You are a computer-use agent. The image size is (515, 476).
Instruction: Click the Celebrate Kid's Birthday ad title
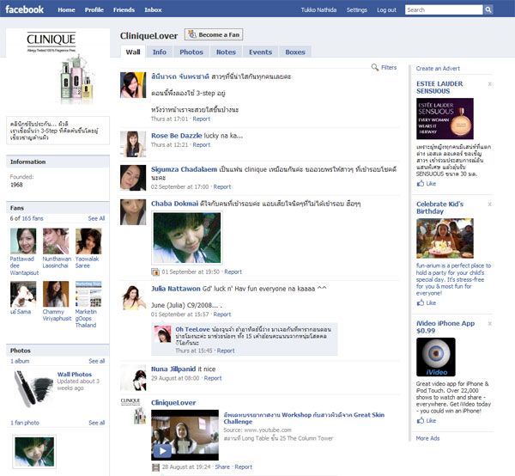[439, 208]
